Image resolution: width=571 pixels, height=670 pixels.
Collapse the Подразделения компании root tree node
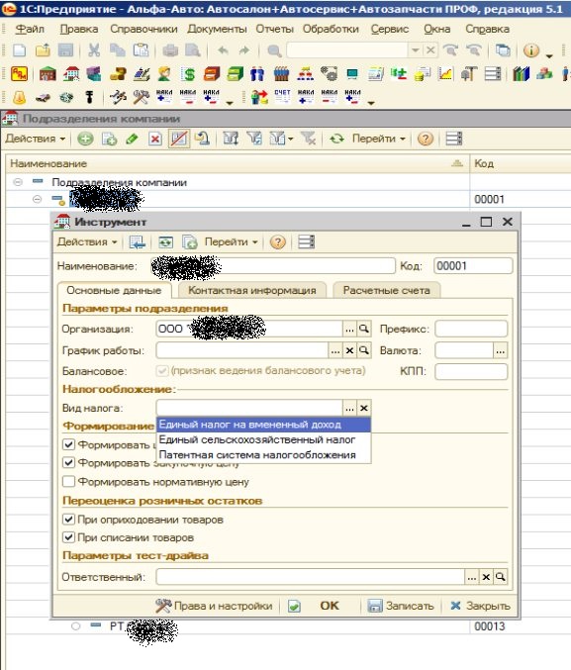click(x=18, y=182)
